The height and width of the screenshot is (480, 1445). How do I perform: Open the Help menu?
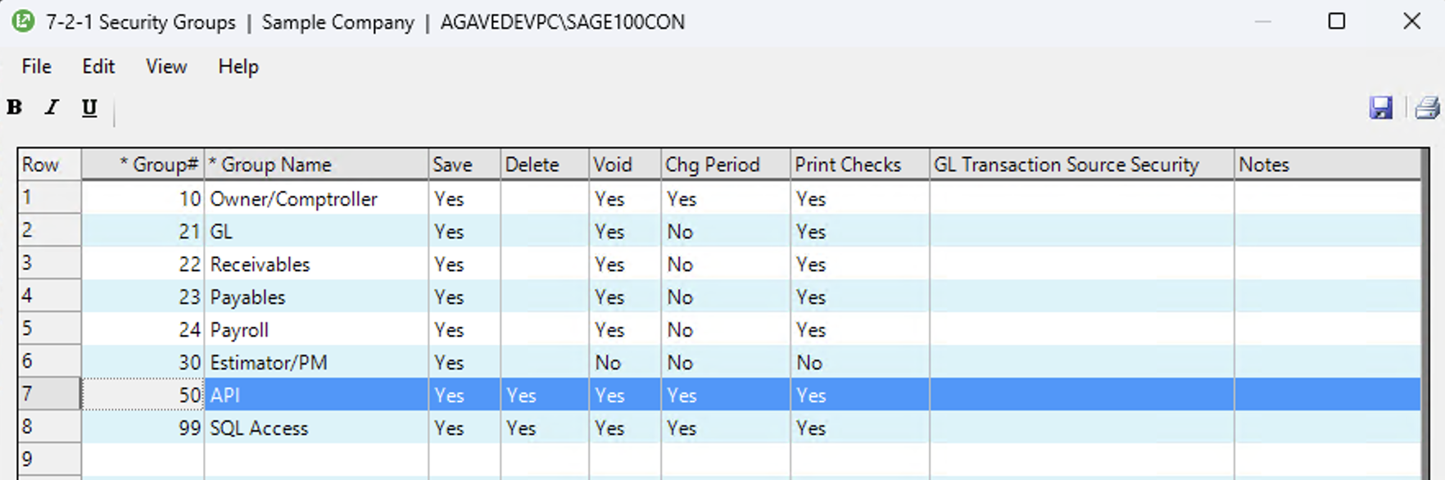[x=238, y=66]
